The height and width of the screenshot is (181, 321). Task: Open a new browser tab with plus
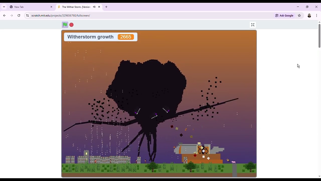106,7
